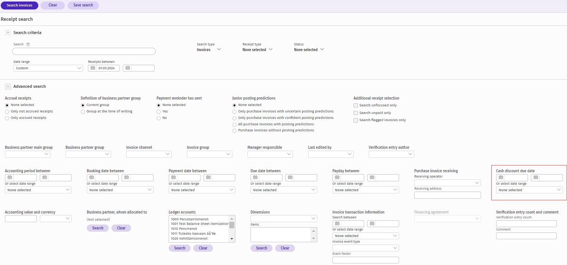Click the Search invoices button
The width and height of the screenshot is (567, 265).
pyautogui.click(x=20, y=5)
